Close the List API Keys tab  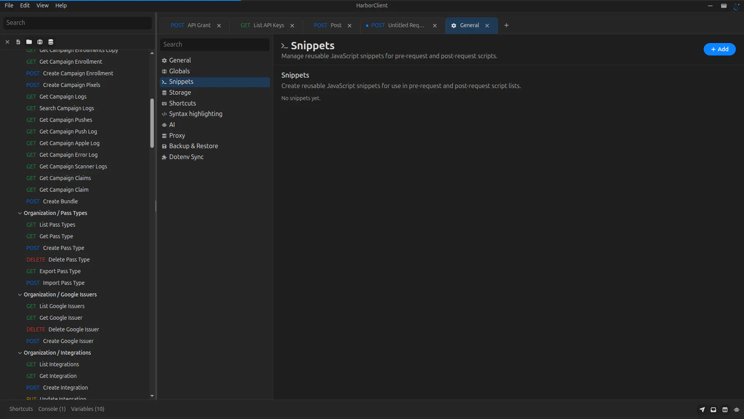click(x=292, y=26)
